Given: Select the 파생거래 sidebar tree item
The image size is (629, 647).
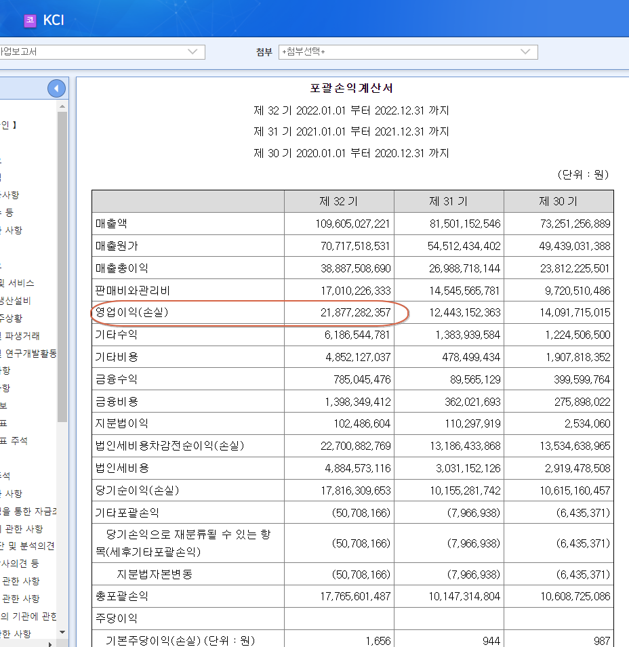Looking at the screenshot, I should coord(20,336).
